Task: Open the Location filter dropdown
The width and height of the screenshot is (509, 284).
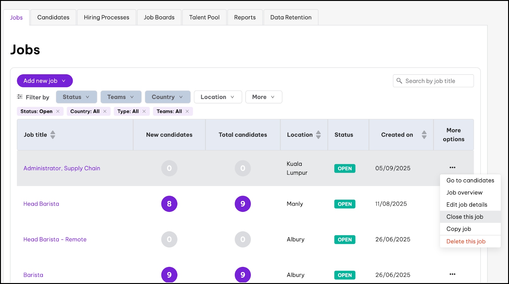Action: pyautogui.click(x=218, y=97)
